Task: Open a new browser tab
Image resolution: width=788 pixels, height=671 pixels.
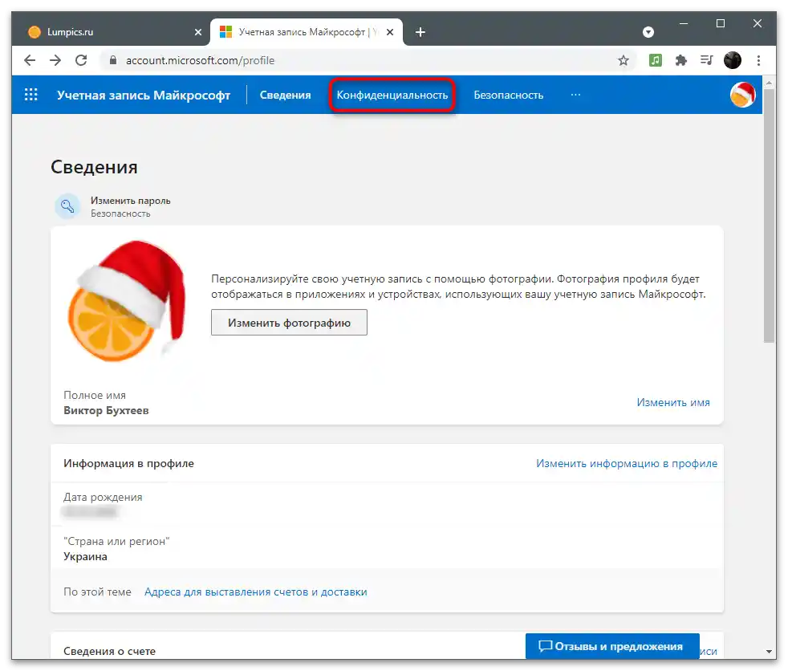Action: point(420,32)
